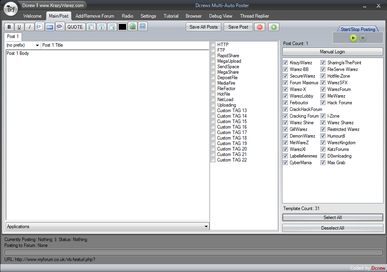Viewport: 387px width, 272px height.
Task: Uncheck the Hack Forums checkbox
Action: tap(323, 103)
